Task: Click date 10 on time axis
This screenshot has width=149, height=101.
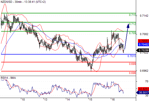Action: point(23,99)
